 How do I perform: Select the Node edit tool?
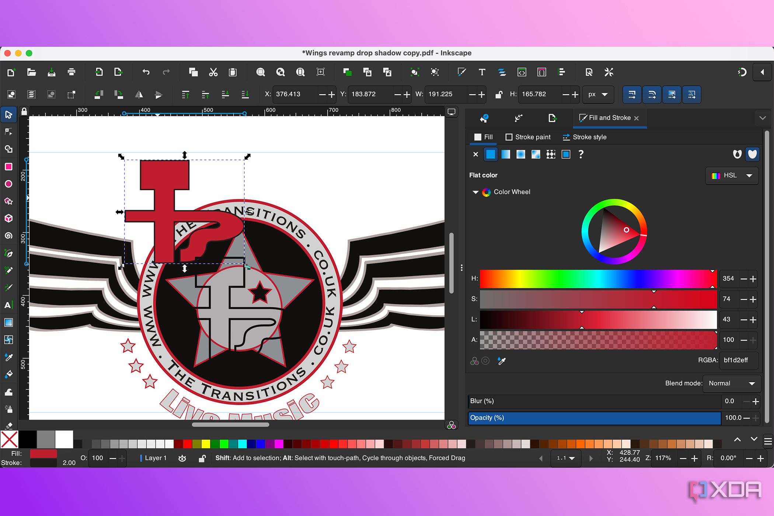click(x=8, y=132)
